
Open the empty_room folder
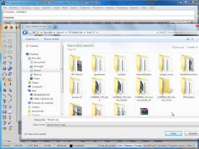166,65
